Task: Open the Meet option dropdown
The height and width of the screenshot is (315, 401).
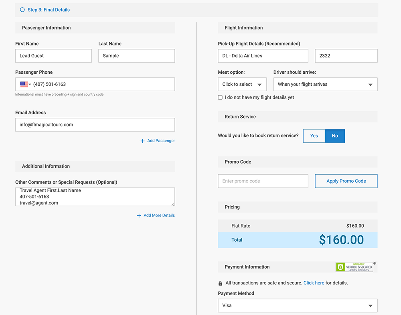Action: click(242, 85)
